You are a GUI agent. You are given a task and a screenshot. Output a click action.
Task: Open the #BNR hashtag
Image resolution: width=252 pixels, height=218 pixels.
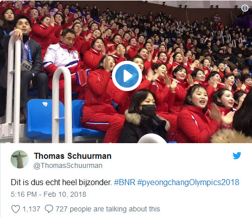coord(125,183)
